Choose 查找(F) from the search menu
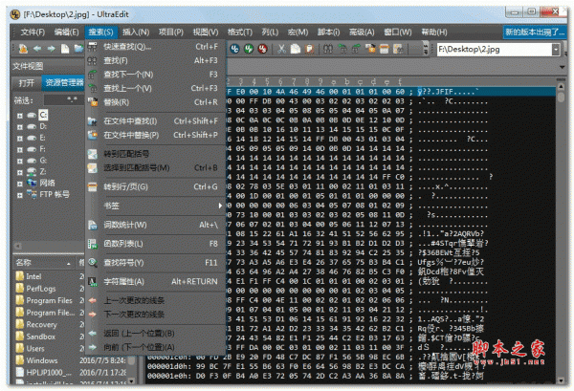 coord(156,60)
